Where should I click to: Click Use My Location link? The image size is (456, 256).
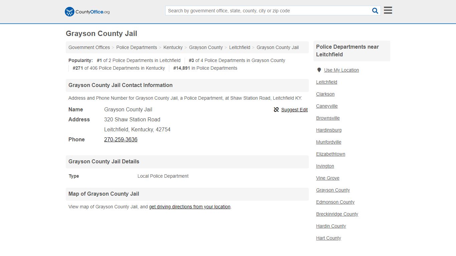(x=341, y=70)
